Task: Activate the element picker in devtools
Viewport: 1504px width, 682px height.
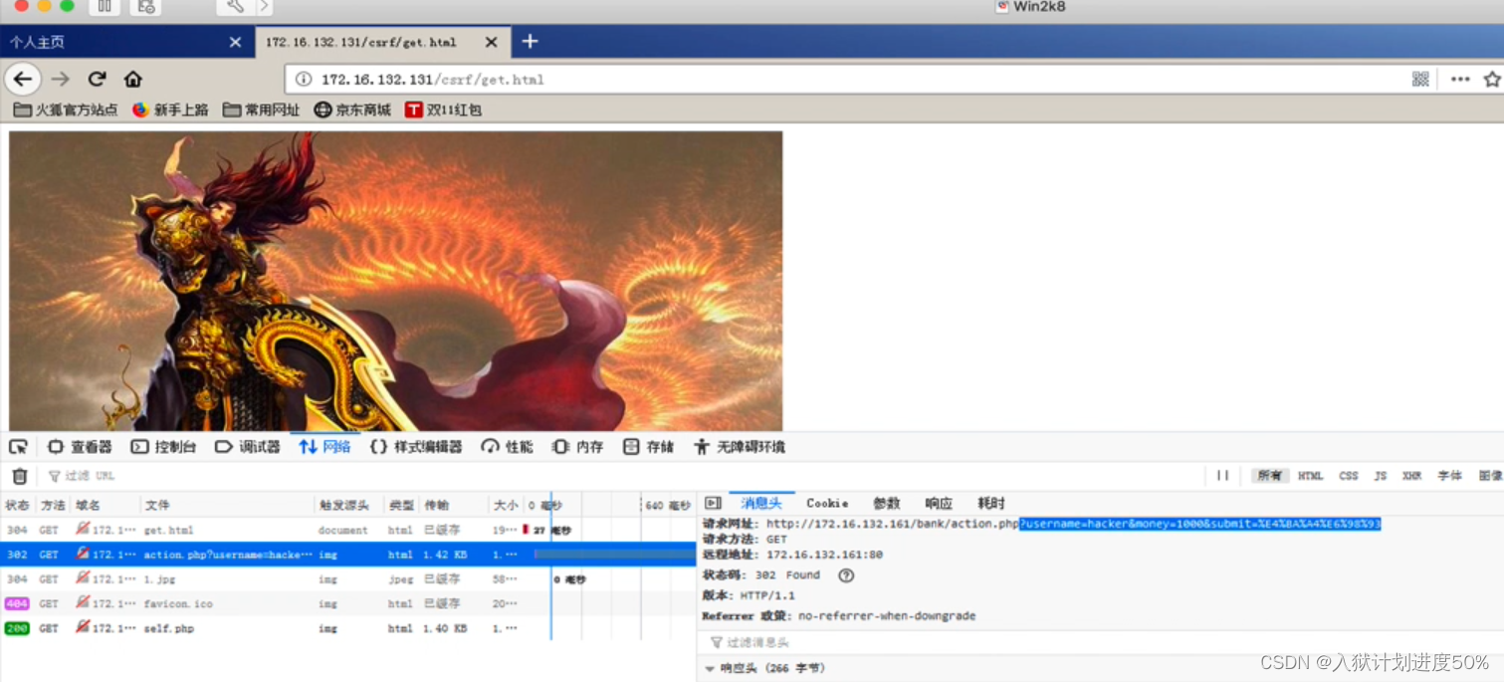Action: click(x=18, y=447)
